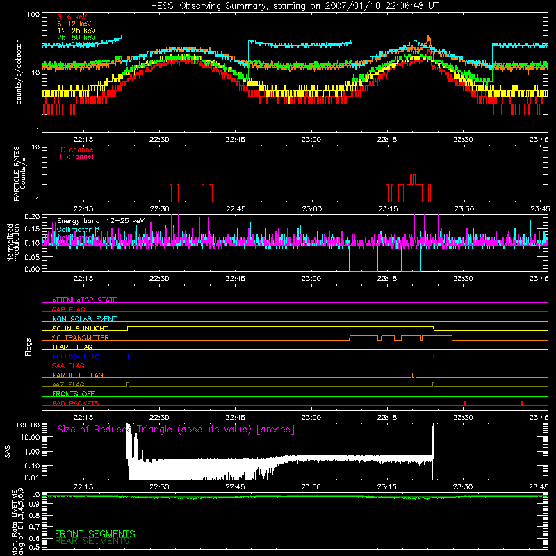Click the SAS axis label
The image size is (556, 556).
[8, 451]
